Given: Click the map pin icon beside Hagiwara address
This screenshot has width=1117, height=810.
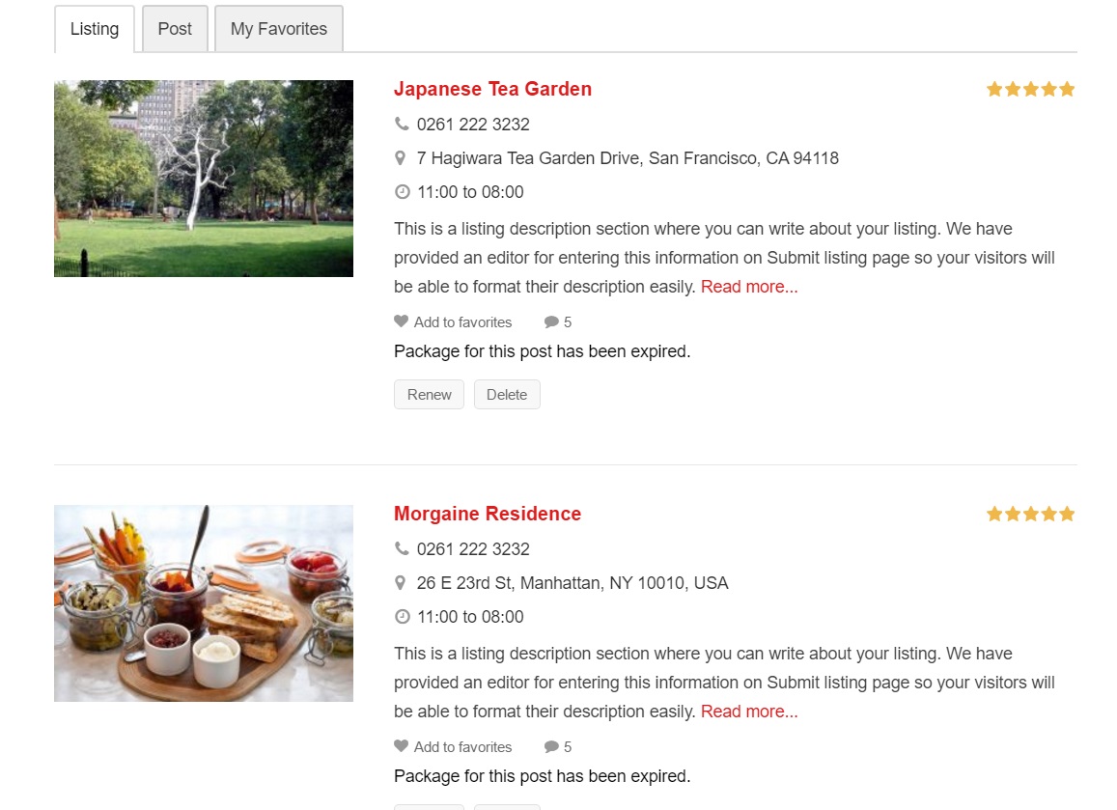Looking at the screenshot, I should coord(401,158).
